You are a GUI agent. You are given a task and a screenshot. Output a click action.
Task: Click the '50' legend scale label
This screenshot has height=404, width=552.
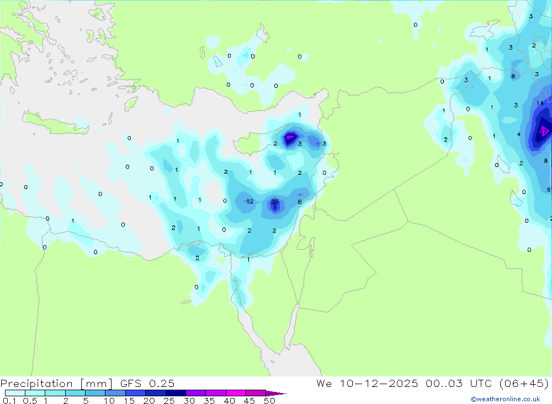[x=269, y=401]
